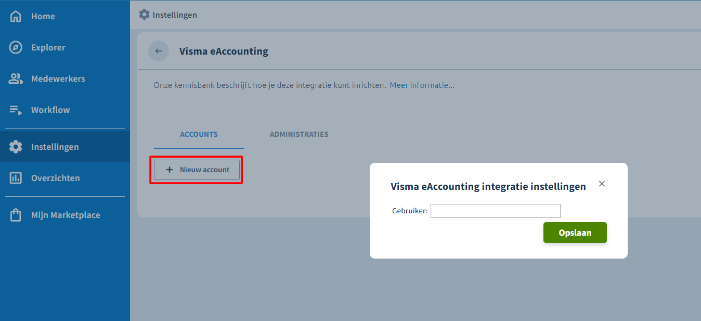This screenshot has width=701, height=321.
Task: Click the Medewerkers people icon
Action: (16, 79)
